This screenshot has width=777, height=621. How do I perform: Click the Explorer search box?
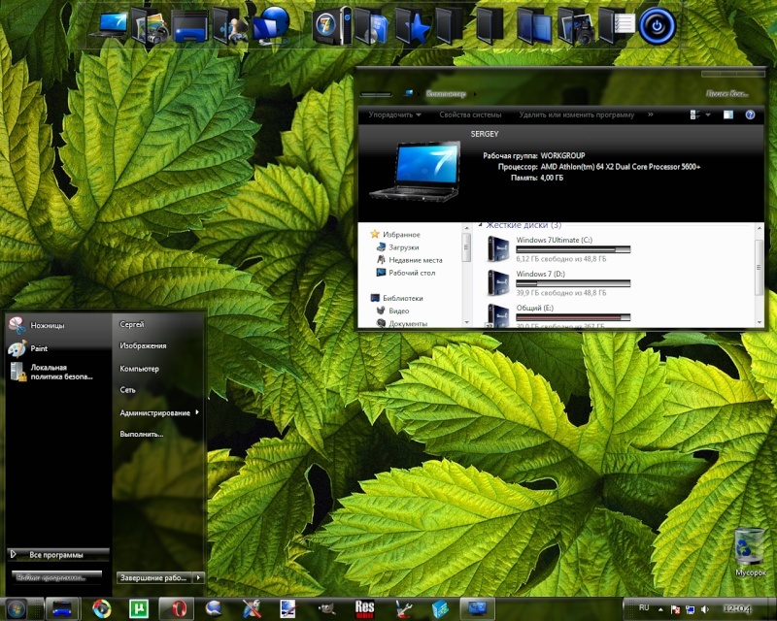click(726, 93)
